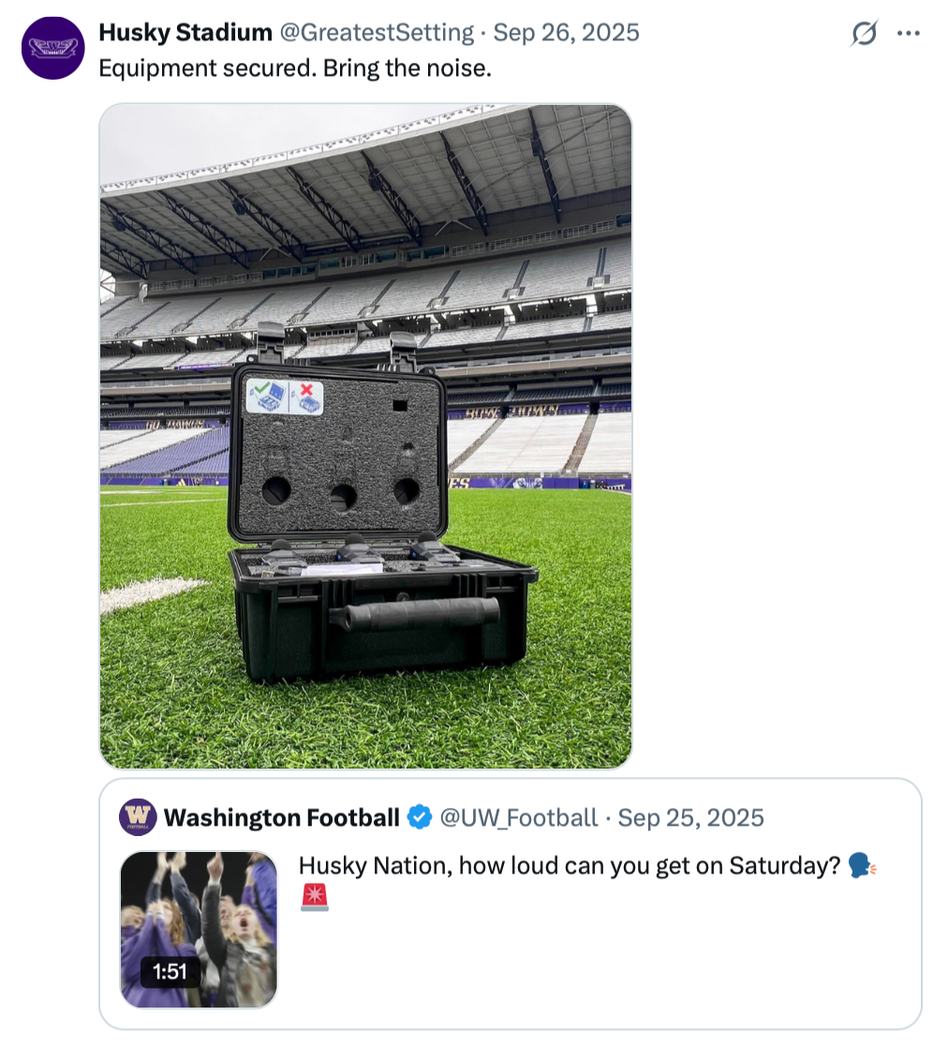Open the "Husky Nation, how loud" quoted text
This screenshot has height=1046, width=948.
(569, 866)
